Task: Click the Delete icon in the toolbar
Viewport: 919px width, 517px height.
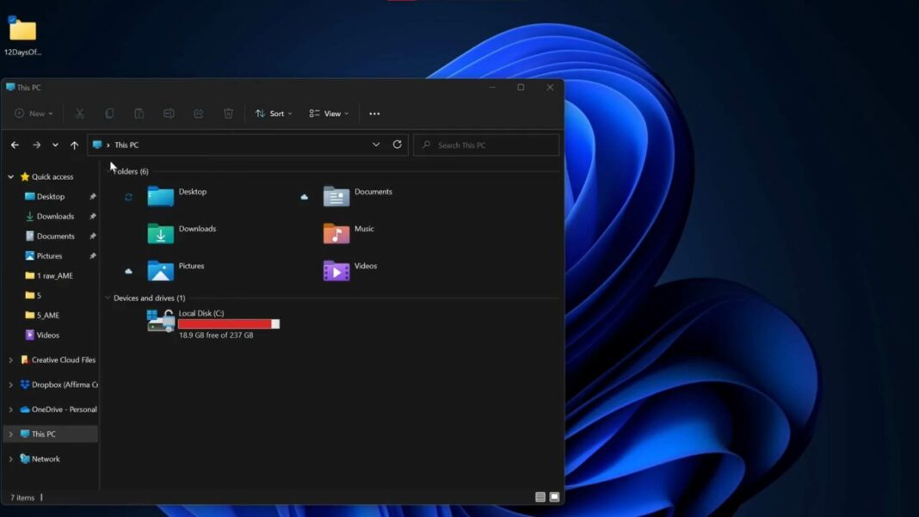Action: [x=228, y=113]
